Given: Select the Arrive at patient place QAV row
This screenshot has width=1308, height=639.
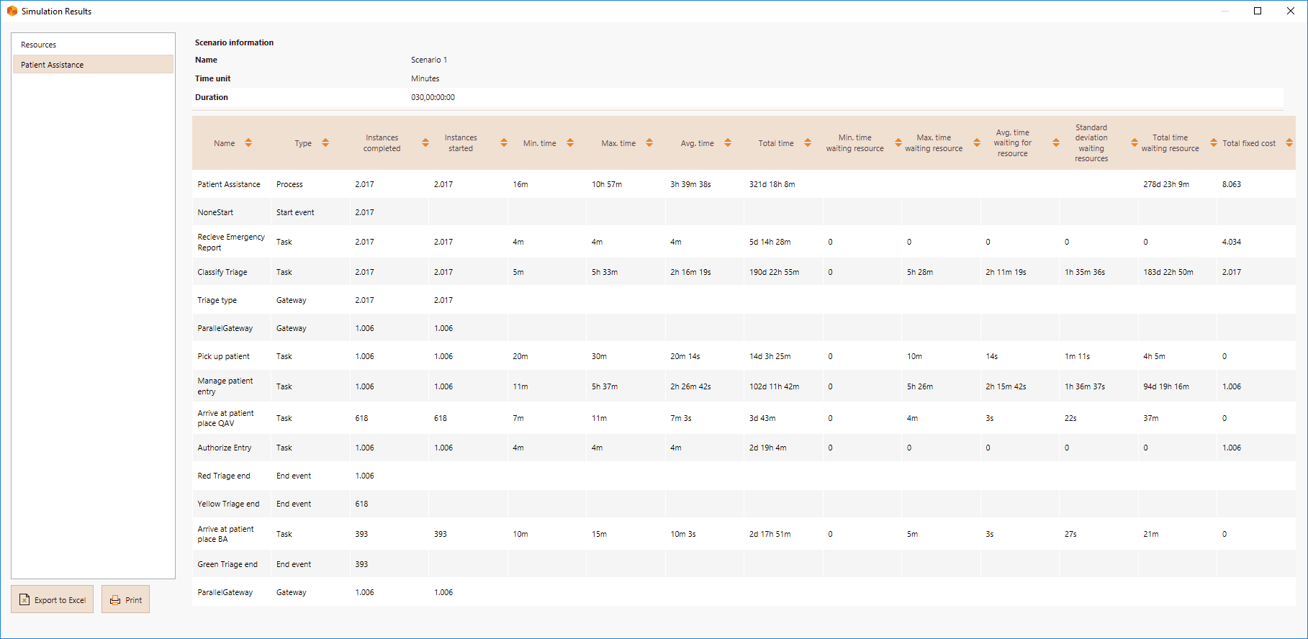Looking at the screenshot, I should pos(225,418).
